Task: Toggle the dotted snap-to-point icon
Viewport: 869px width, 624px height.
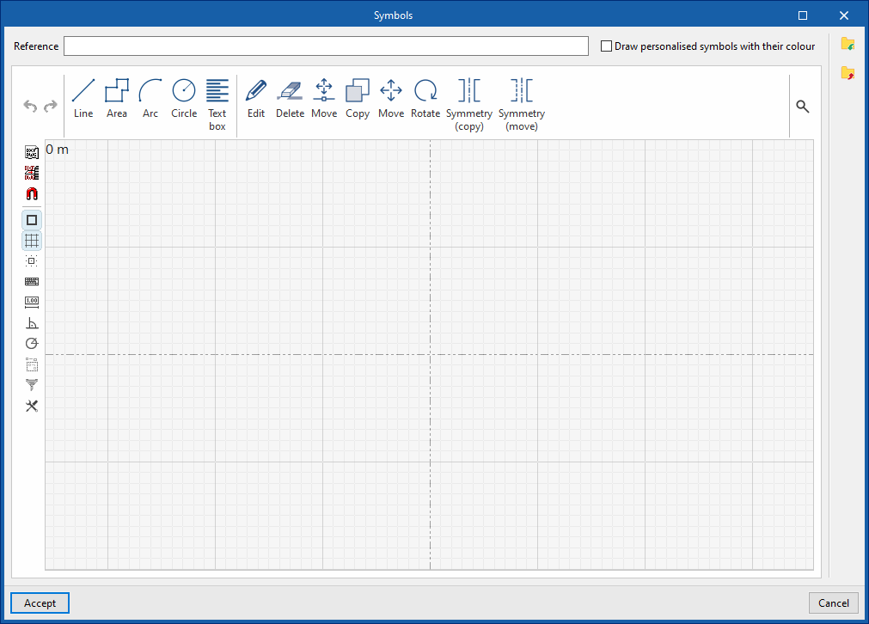Action: tap(32, 261)
